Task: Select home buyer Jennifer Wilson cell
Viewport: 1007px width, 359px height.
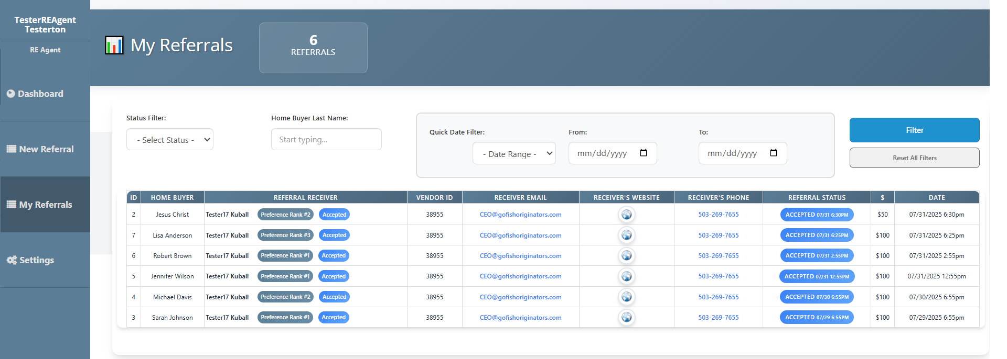Action: point(172,276)
